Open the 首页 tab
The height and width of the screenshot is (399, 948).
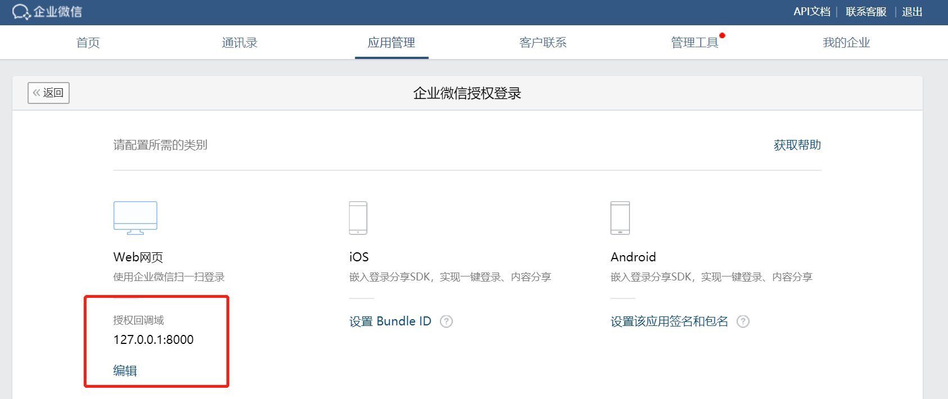click(x=88, y=43)
